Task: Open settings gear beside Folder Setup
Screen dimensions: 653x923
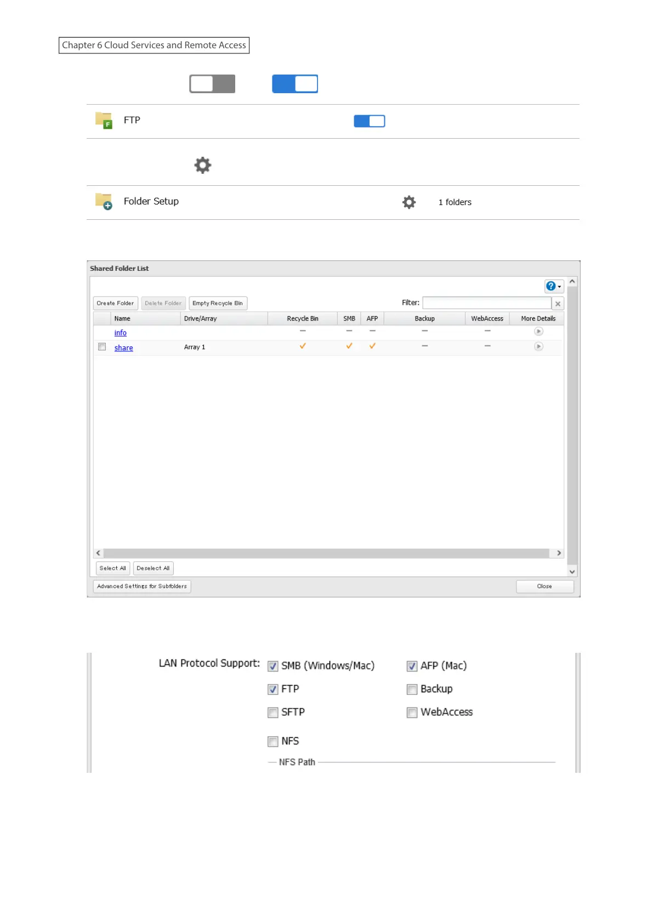Action: point(409,202)
